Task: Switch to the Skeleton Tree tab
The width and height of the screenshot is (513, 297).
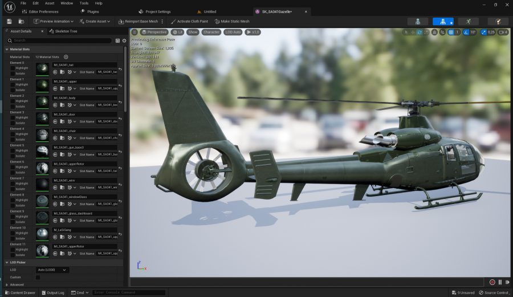Action: [66, 31]
